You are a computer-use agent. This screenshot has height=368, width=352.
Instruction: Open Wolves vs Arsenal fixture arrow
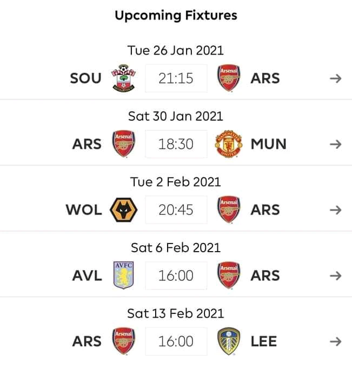click(335, 209)
